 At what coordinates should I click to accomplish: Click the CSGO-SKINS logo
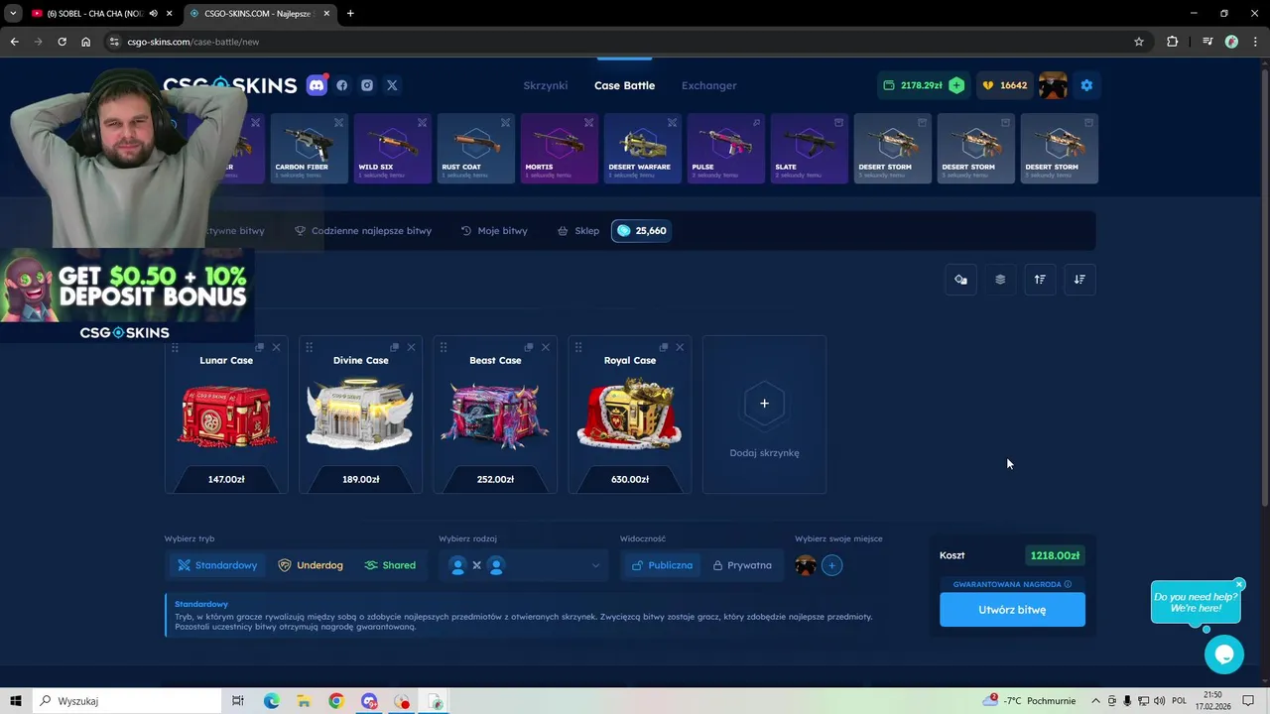(230, 85)
